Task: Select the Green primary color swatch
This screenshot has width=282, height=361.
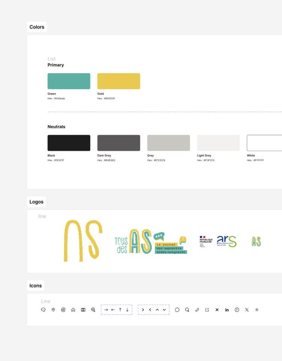Action: (x=69, y=81)
